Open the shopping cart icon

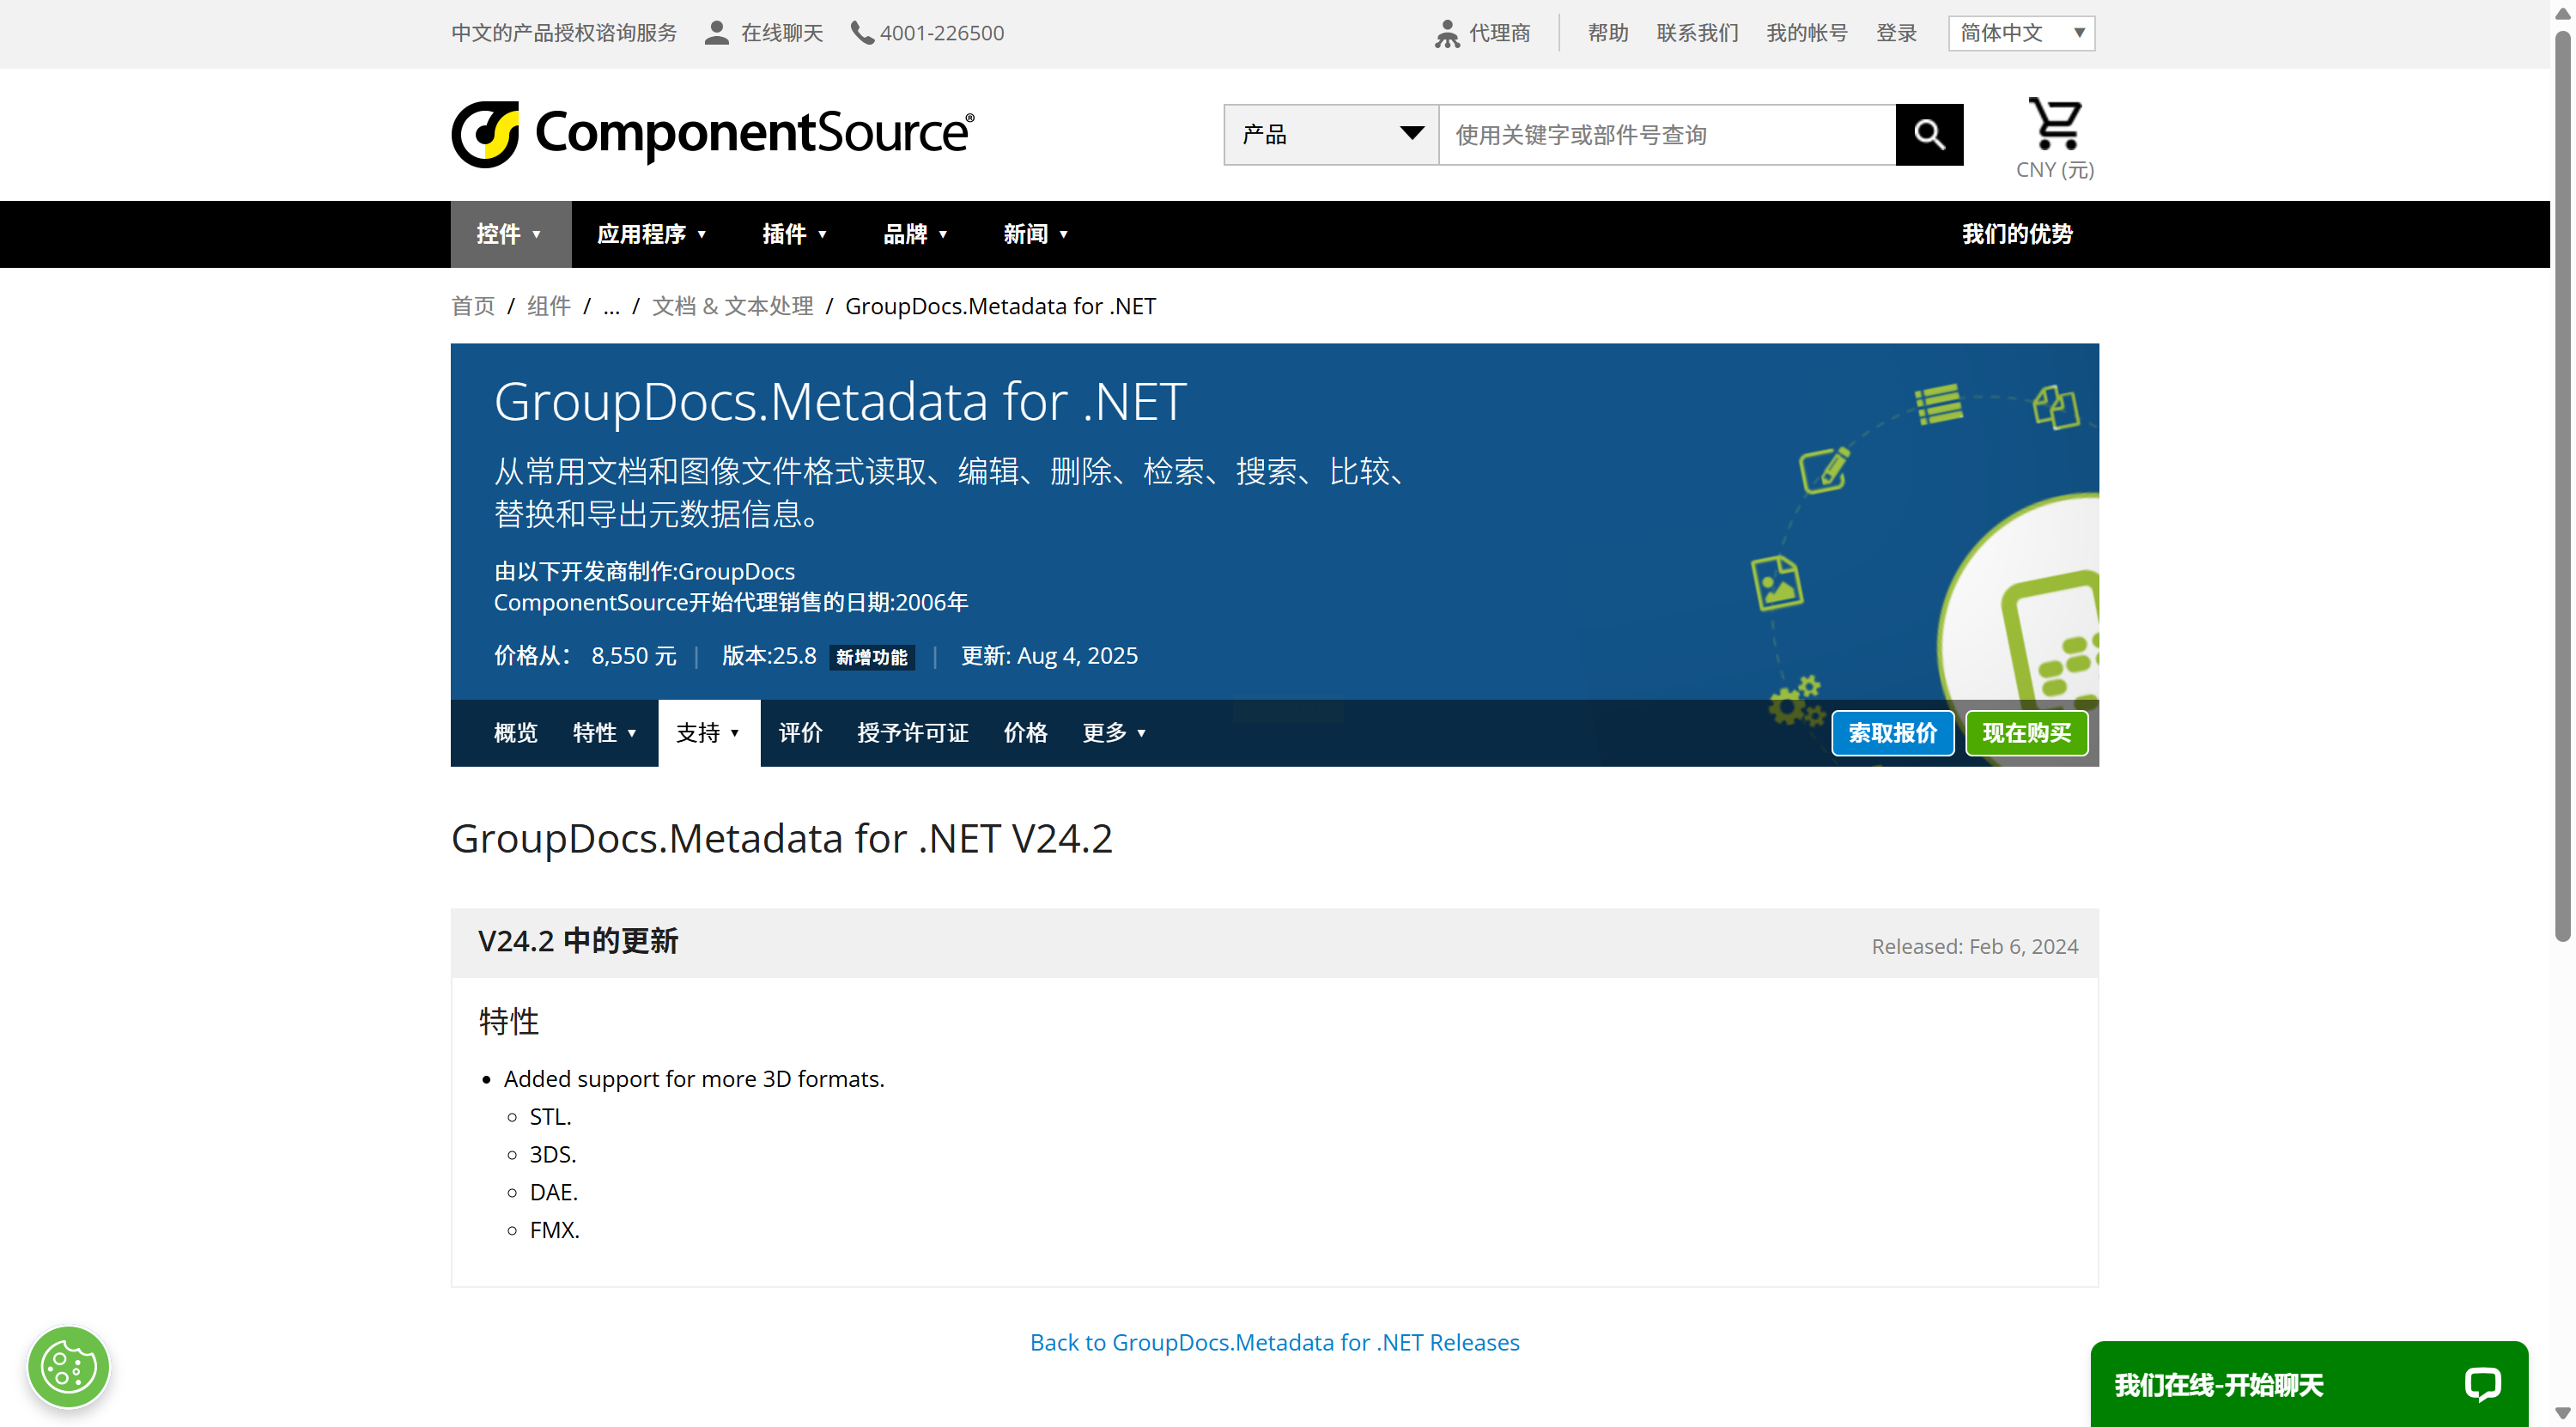click(2055, 123)
